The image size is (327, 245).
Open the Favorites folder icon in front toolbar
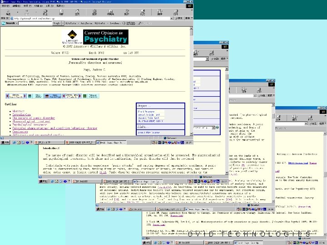click(110, 12)
